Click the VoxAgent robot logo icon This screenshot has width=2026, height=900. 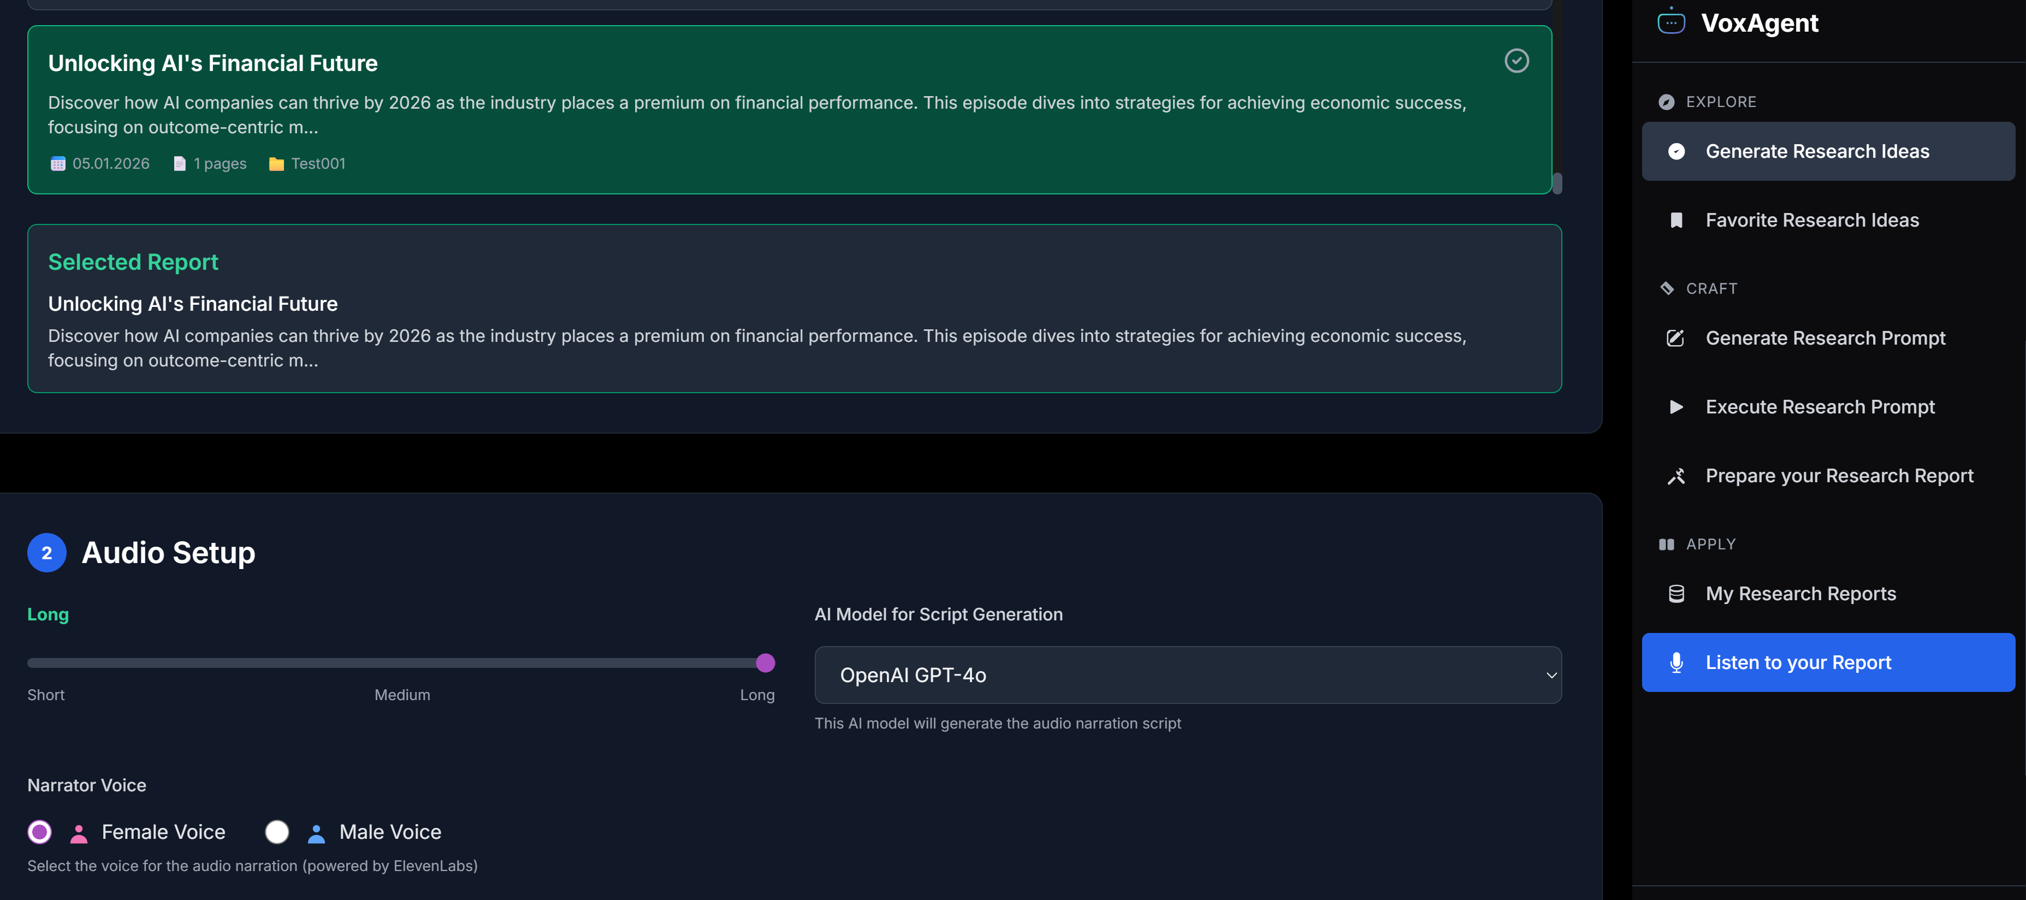pyautogui.click(x=1670, y=22)
